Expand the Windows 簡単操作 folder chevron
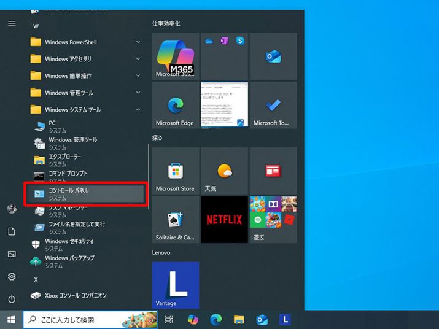439x329 pixels. [x=138, y=75]
